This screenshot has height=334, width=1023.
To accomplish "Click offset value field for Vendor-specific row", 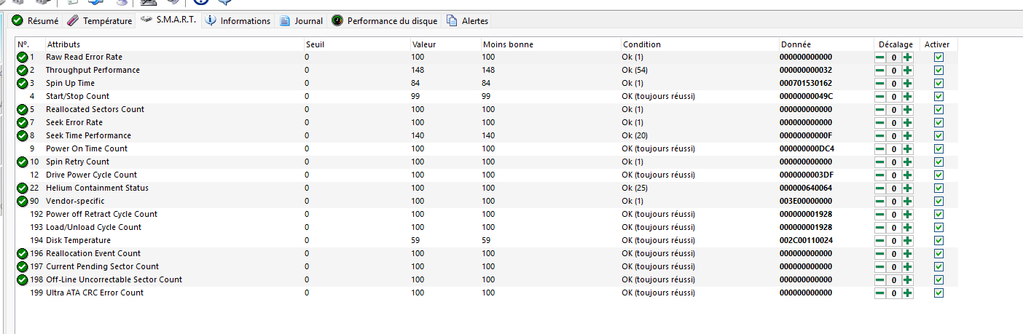I will click(894, 202).
